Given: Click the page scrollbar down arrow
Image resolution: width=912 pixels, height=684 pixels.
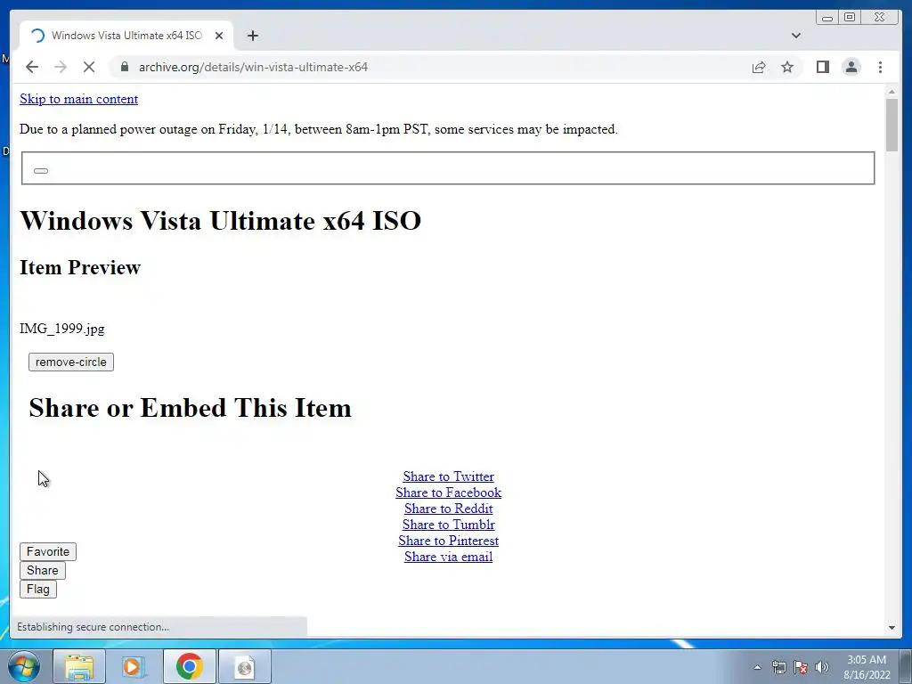Looking at the screenshot, I should [892, 628].
